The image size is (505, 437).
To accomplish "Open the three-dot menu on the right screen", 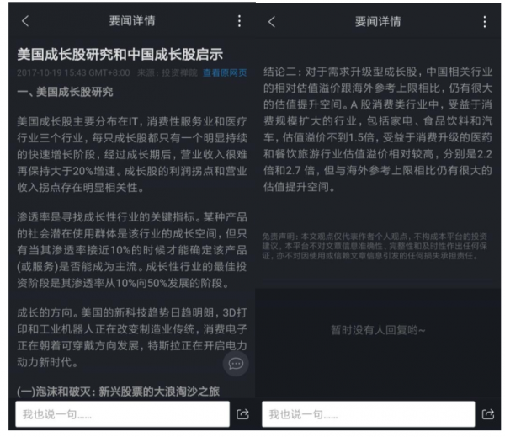I will [485, 22].
